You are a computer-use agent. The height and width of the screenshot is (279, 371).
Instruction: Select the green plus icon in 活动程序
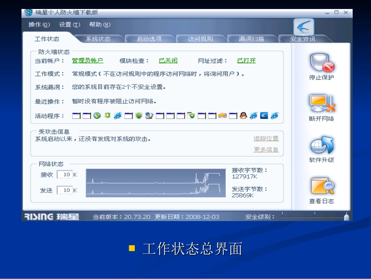click(x=108, y=115)
